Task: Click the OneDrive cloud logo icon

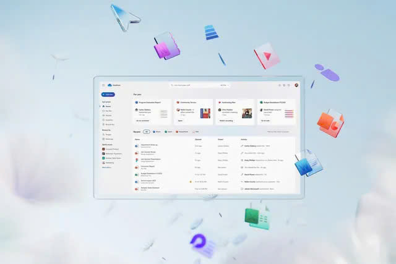Action: point(109,85)
